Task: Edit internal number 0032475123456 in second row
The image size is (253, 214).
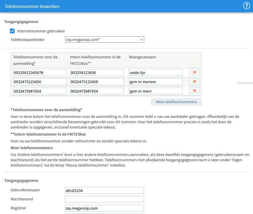Action: click(x=97, y=82)
